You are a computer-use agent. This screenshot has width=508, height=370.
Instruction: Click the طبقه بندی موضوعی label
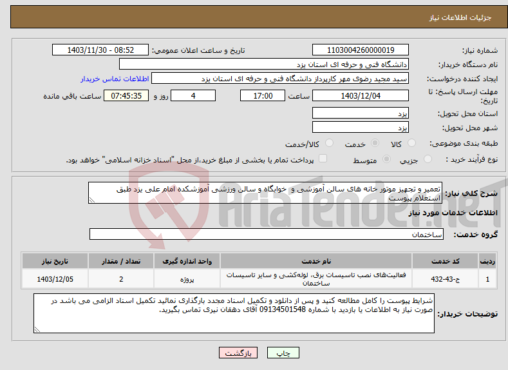464,143
